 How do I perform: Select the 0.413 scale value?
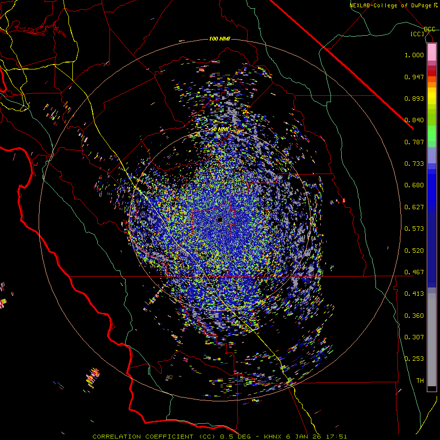point(414,294)
